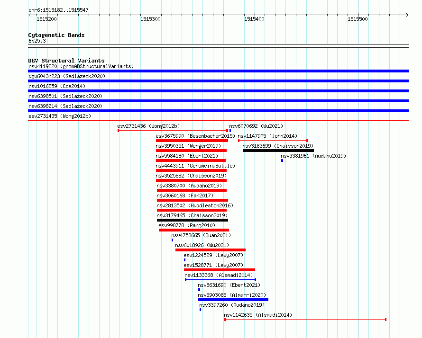The width and height of the screenshot is (422, 338).
Task: Select the red bar under nsv3950351
Action: [x=192, y=151]
